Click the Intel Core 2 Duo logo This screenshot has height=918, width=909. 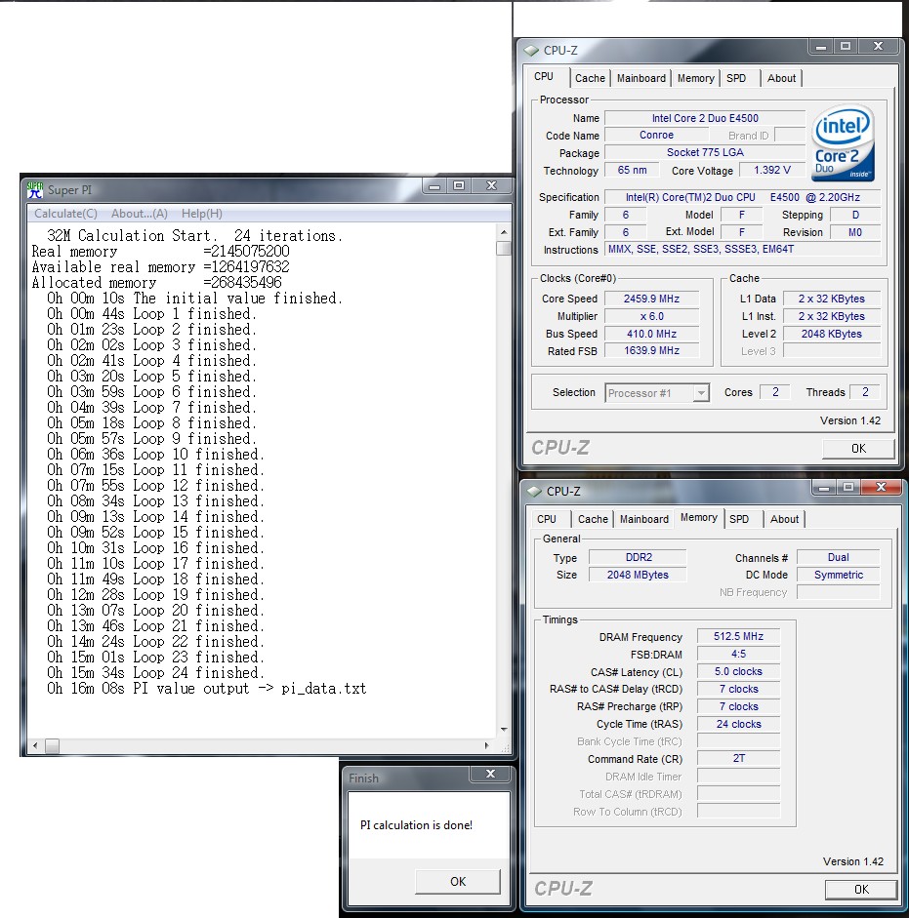coord(844,143)
